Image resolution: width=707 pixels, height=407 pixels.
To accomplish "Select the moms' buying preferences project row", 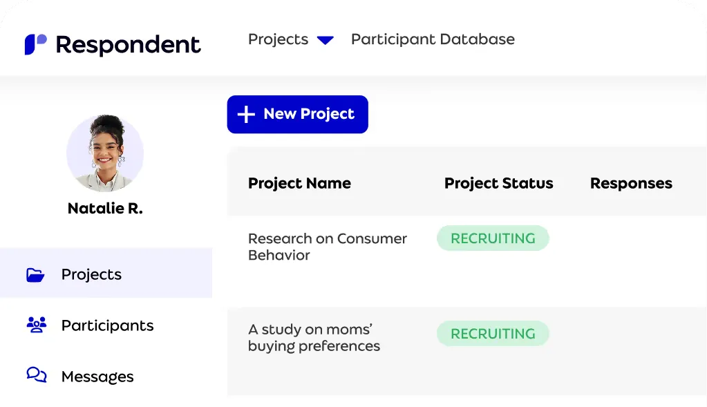I will pos(314,338).
